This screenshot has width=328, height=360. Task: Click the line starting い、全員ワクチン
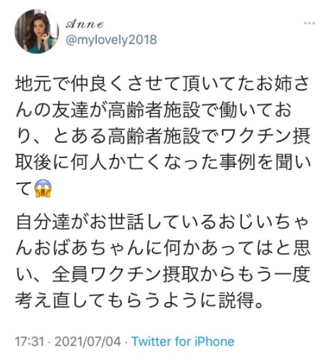coord(163,275)
